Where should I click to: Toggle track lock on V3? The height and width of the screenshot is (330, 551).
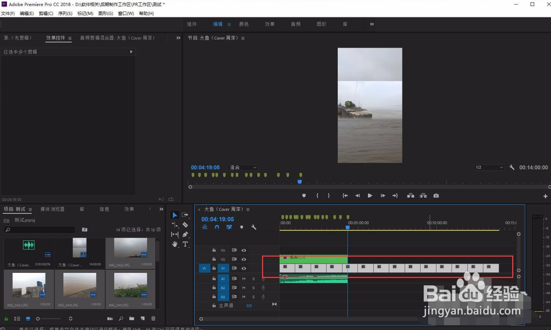click(x=214, y=250)
